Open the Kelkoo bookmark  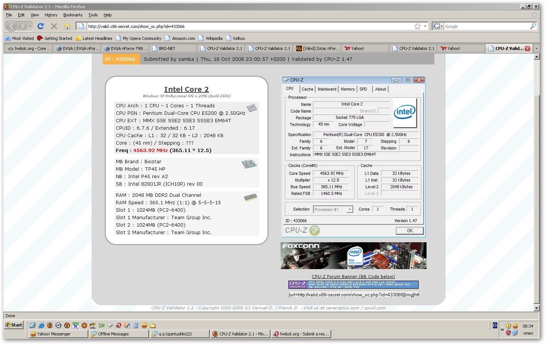[x=235, y=38]
